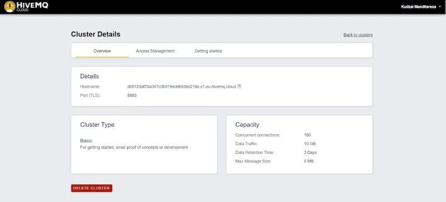The width and height of the screenshot is (446, 202).
Task: Open the Access Management tab
Action: point(156,51)
